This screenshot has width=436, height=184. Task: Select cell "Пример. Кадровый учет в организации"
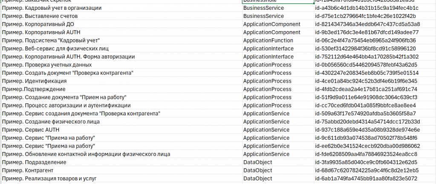pyautogui.click(x=52, y=8)
